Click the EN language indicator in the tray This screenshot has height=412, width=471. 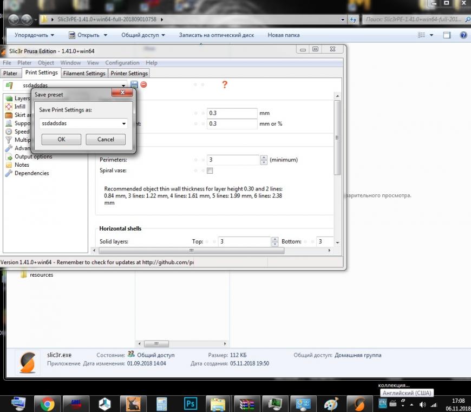pyautogui.click(x=382, y=403)
